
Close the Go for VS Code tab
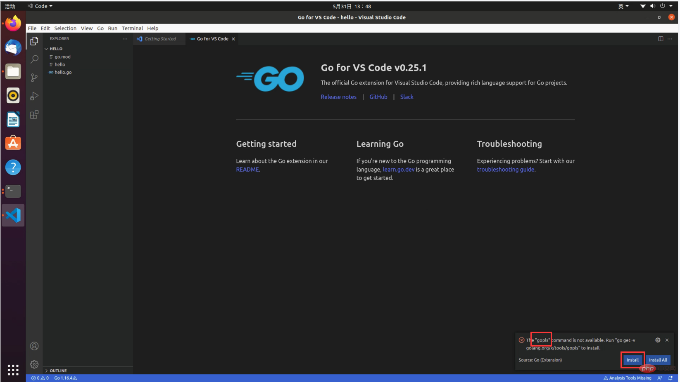[x=233, y=39]
